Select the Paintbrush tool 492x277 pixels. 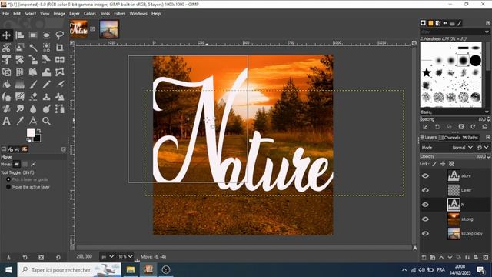click(33, 84)
